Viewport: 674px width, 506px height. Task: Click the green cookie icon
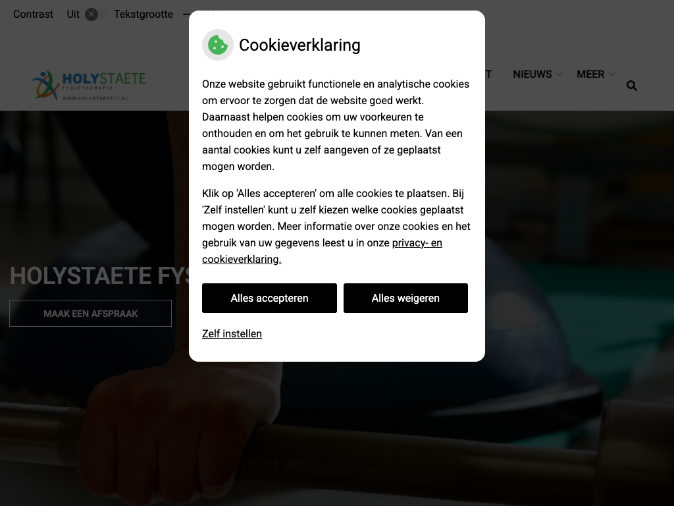pyautogui.click(x=218, y=45)
